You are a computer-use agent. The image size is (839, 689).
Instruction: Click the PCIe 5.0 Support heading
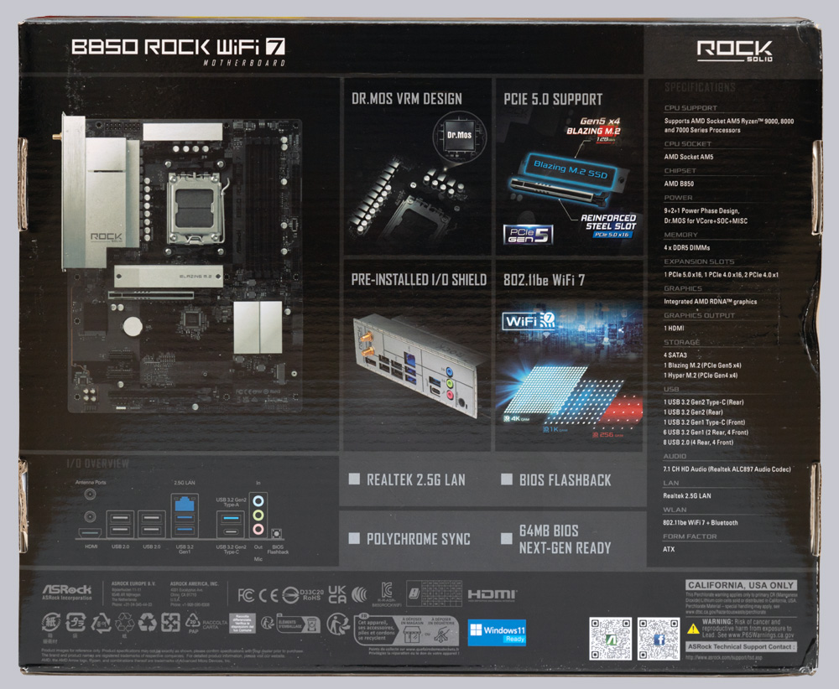[553, 99]
